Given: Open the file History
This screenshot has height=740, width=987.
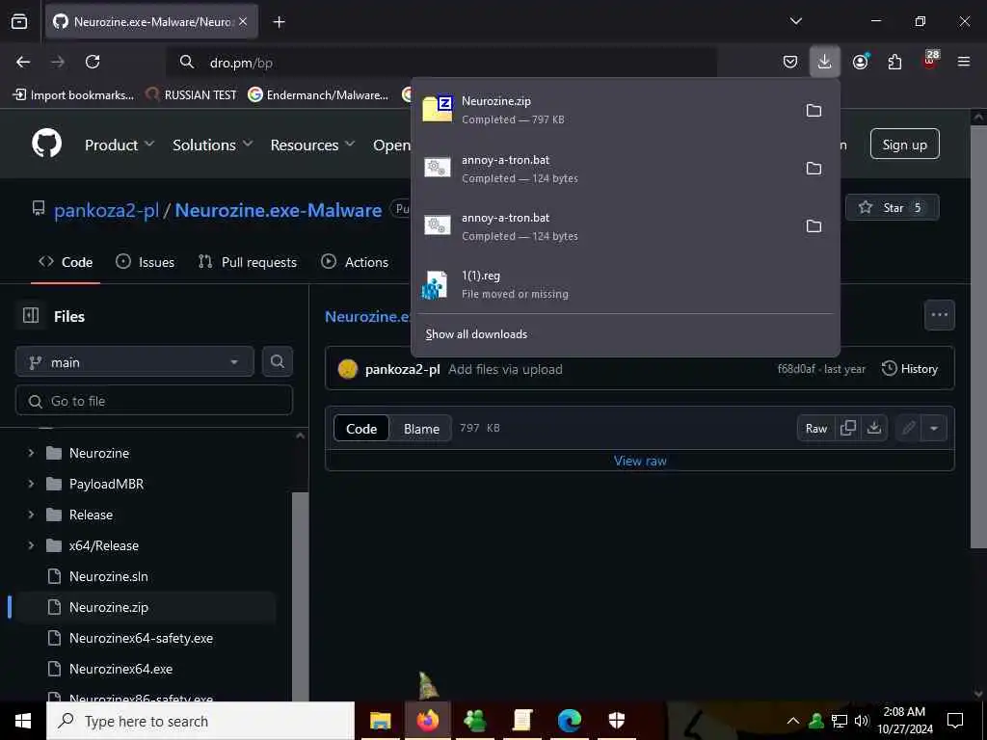Looking at the screenshot, I should point(910,369).
